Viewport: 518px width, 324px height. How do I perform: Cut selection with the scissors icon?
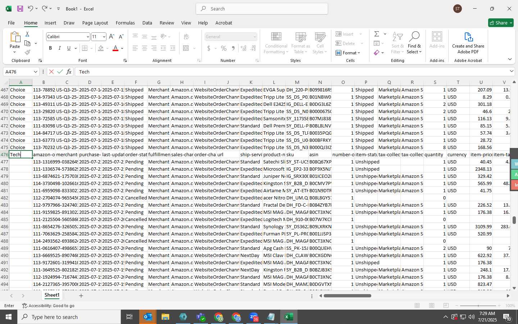click(x=27, y=34)
